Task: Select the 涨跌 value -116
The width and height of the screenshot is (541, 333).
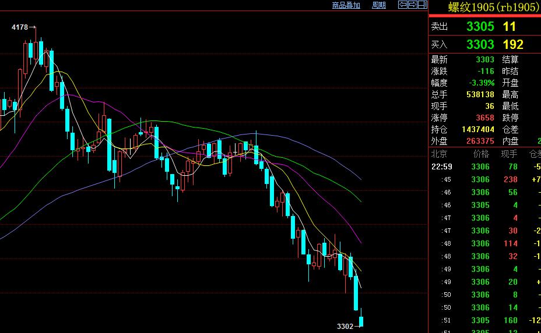Action: pyautogui.click(x=486, y=72)
